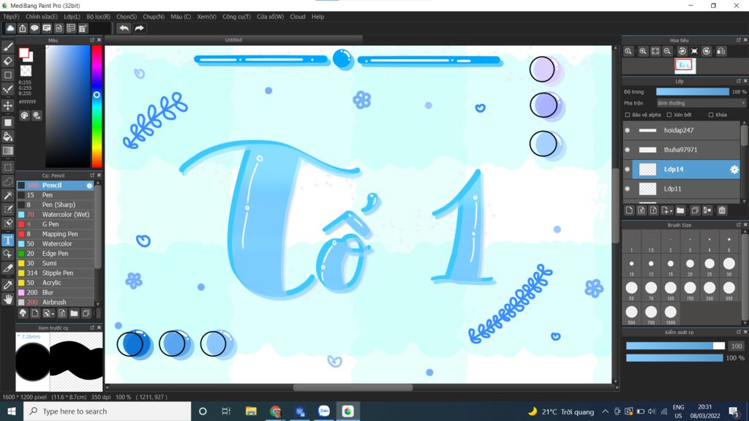Fit canvas to window in navigator
Image resolution: width=749 pixels, height=421 pixels.
655,51
